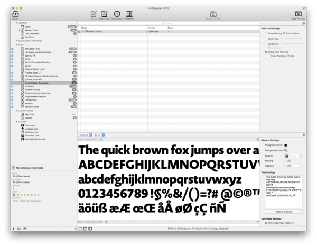
Task: Expand the Novel Display font family row
Action: coord(82,32)
